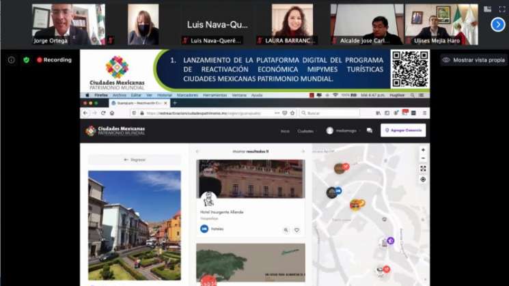Click the Wi-Fi icon in mac menu bar

click(x=335, y=96)
